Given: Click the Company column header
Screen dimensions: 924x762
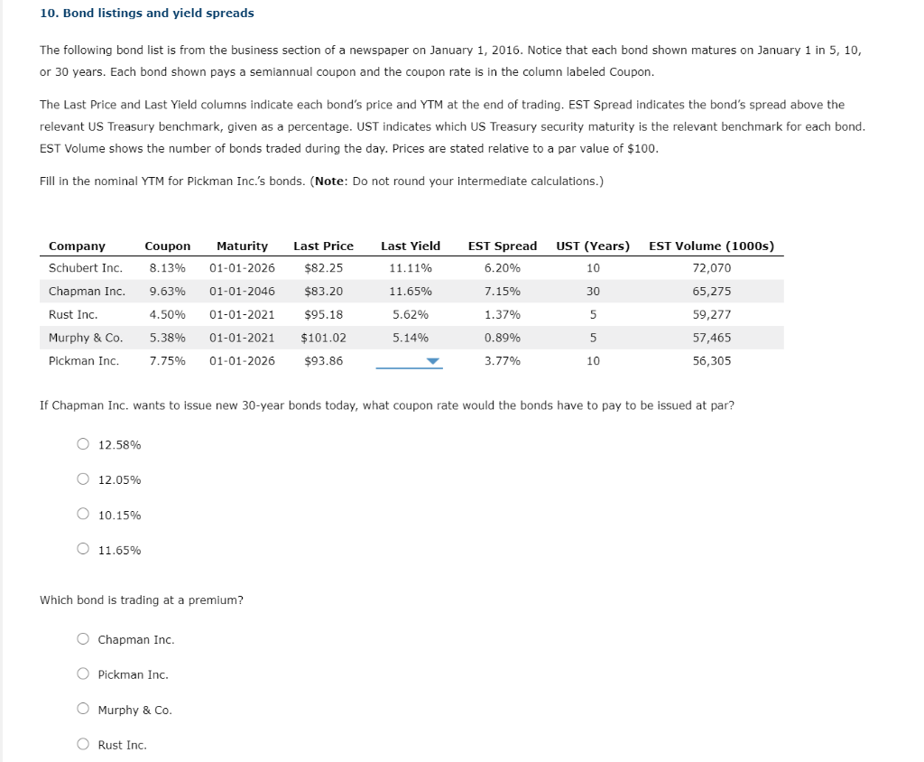Looking at the screenshot, I should tap(76, 246).
